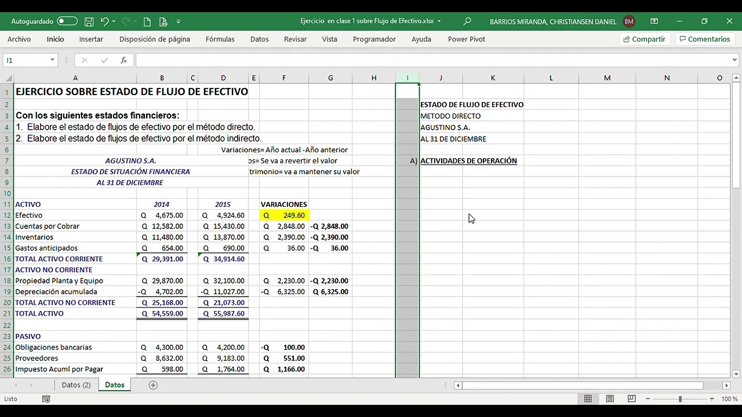Select cell ACTIVIDADES DE OPERACIÓN
This screenshot has width=742, height=417.
(x=468, y=161)
